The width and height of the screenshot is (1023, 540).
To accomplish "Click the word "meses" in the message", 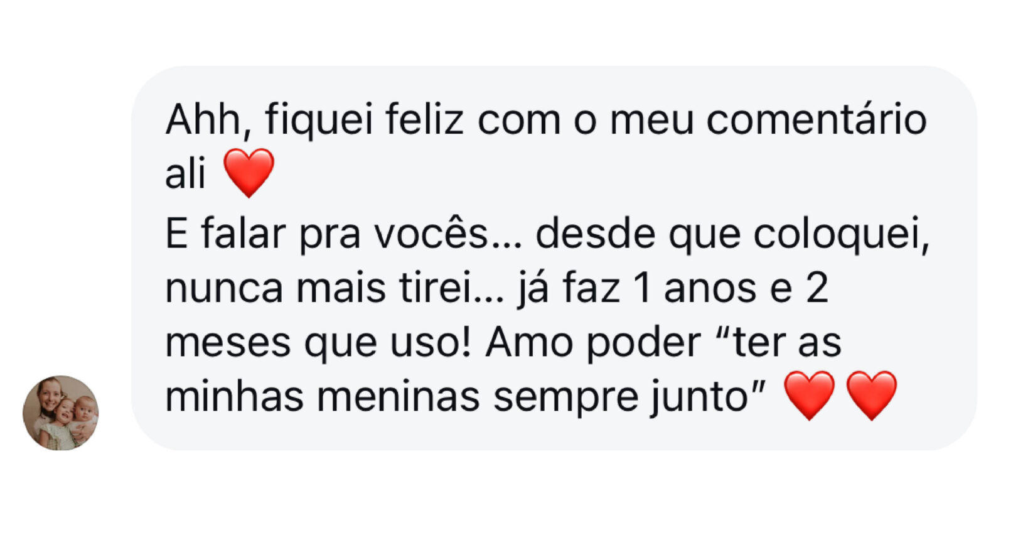I will pyautogui.click(x=228, y=343).
